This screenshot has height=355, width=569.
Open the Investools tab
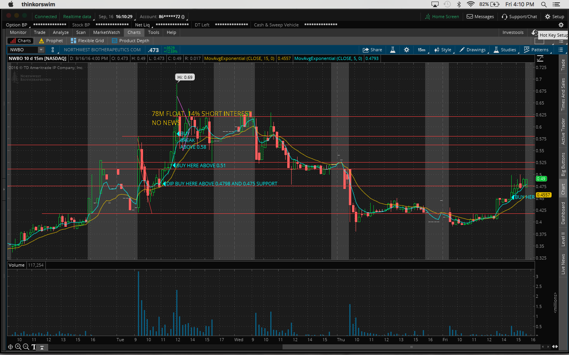pyautogui.click(x=513, y=32)
